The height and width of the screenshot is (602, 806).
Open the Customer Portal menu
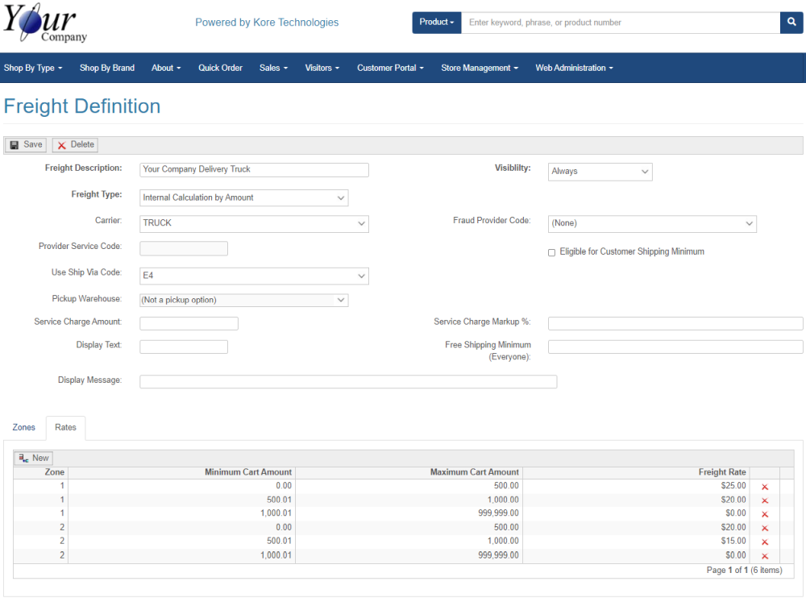tap(390, 68)
